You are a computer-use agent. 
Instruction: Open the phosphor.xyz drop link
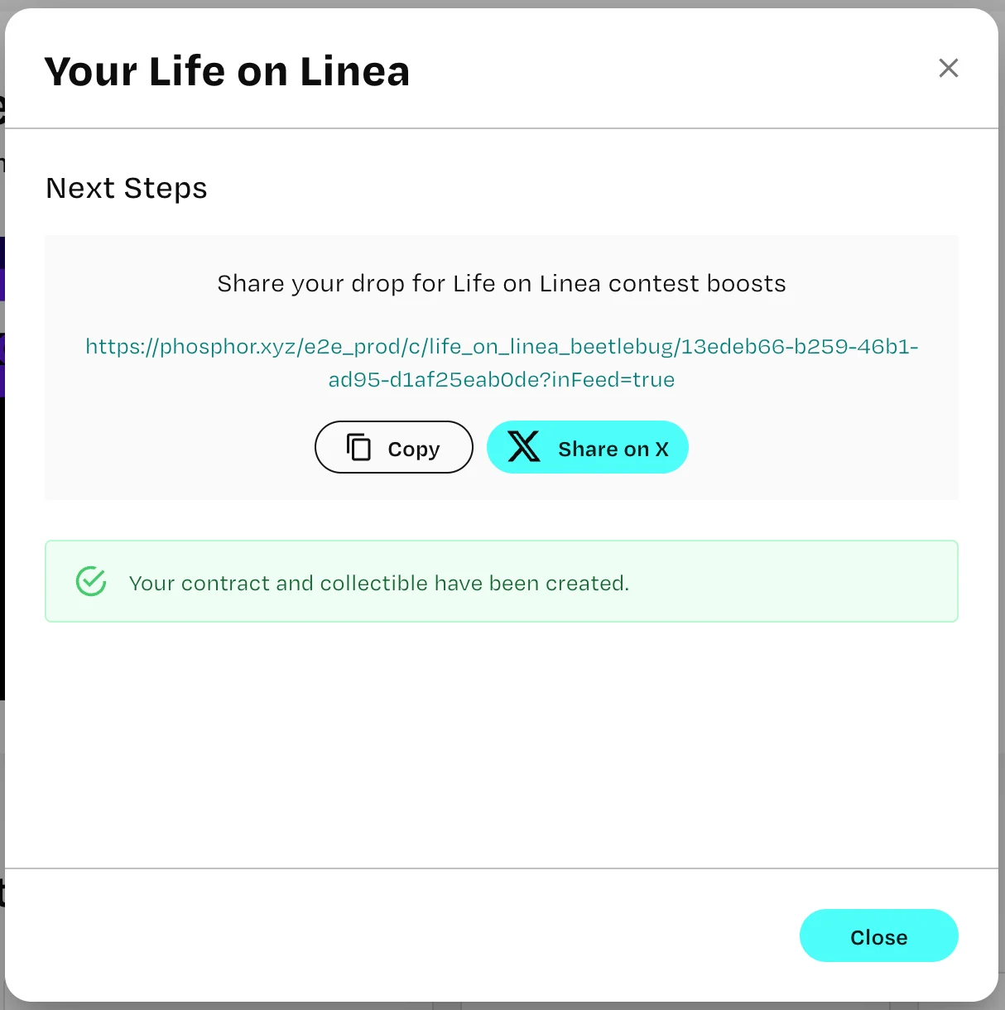click(502, 347)
